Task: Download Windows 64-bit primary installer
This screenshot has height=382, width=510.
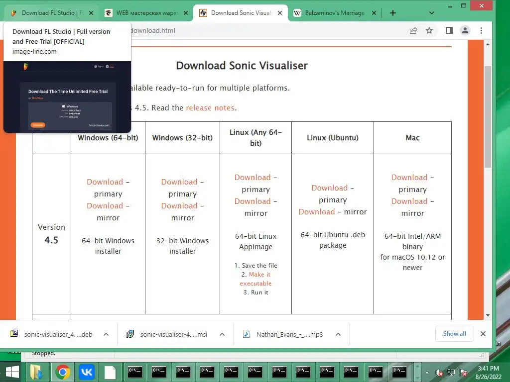Action: (x=105, y=182)
